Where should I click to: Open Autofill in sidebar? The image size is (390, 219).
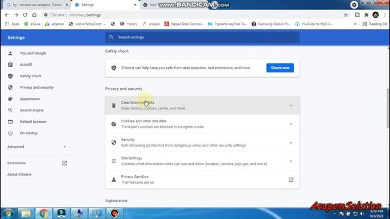coord(26,64)
